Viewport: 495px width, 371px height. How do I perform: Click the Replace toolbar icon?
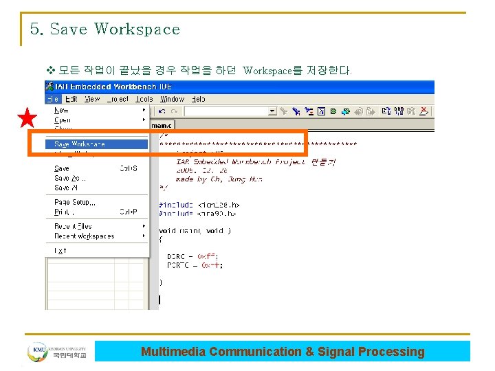pyautogui.click(x=309, y=111)
